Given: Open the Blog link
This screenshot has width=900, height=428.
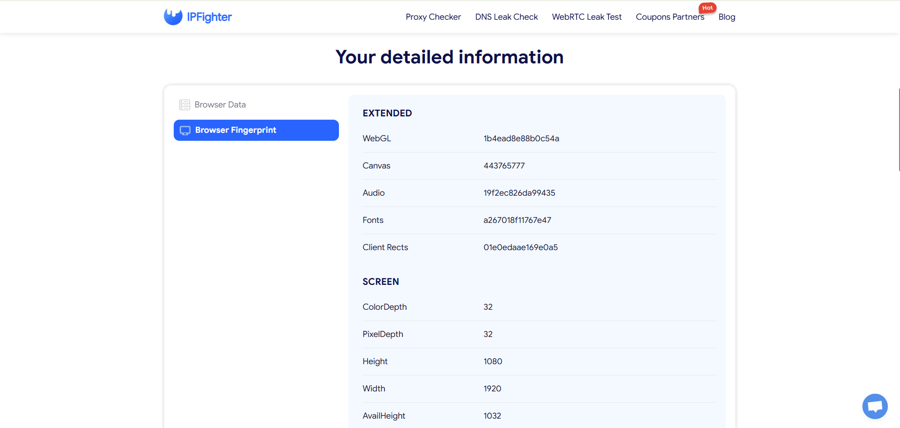Looking at the screenshot, I should 726,17.
